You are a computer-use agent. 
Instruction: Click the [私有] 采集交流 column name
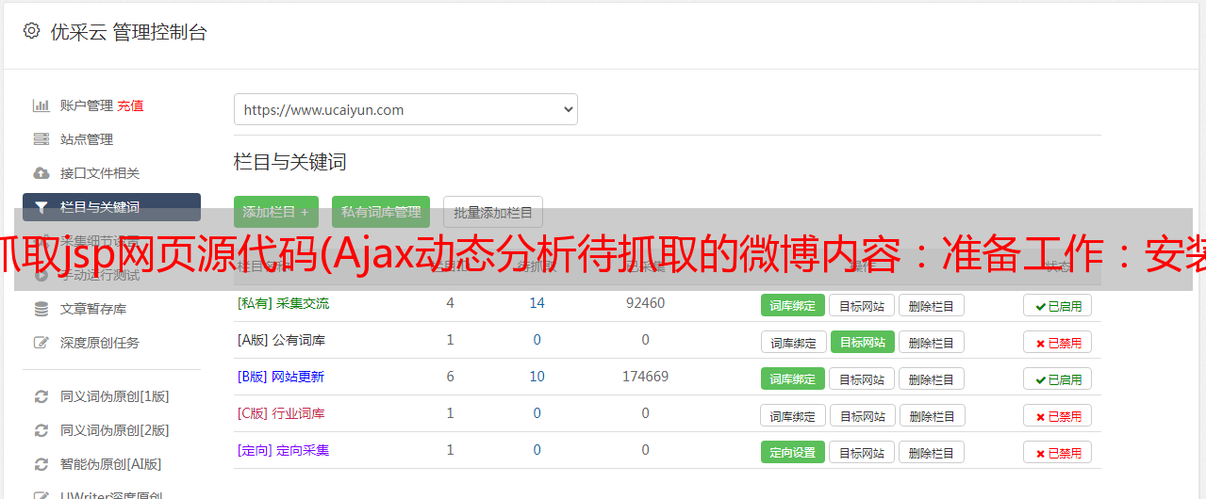click(283, 303)
